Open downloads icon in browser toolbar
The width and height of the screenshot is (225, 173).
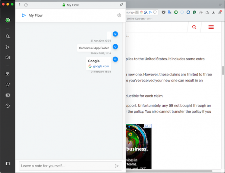[x=214, y=12]
